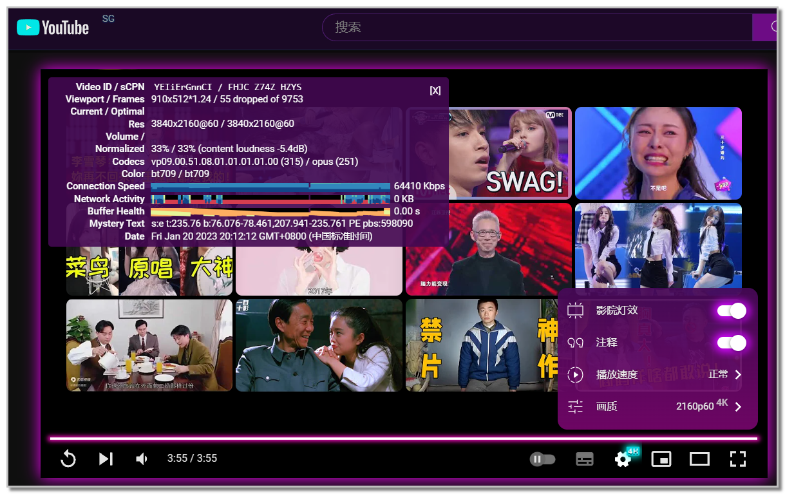785x494 pixels.
Task: Toggle the 注释 annotations switch
Action: coord(732,343)
